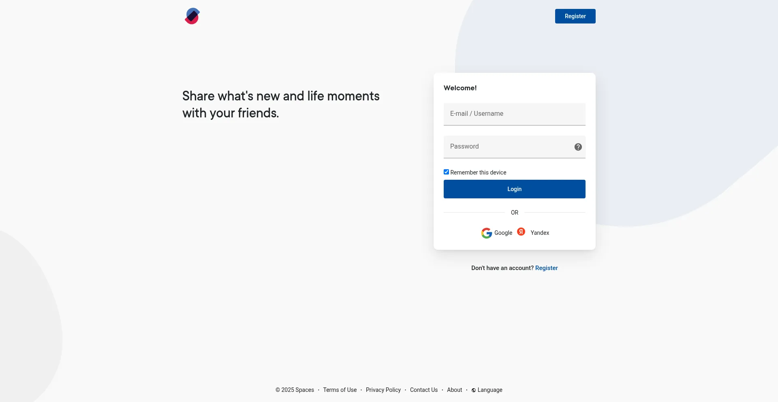Click the "Welcome!" heading on the login card
The height and width of the screenshot is (402, 778).
460,88
